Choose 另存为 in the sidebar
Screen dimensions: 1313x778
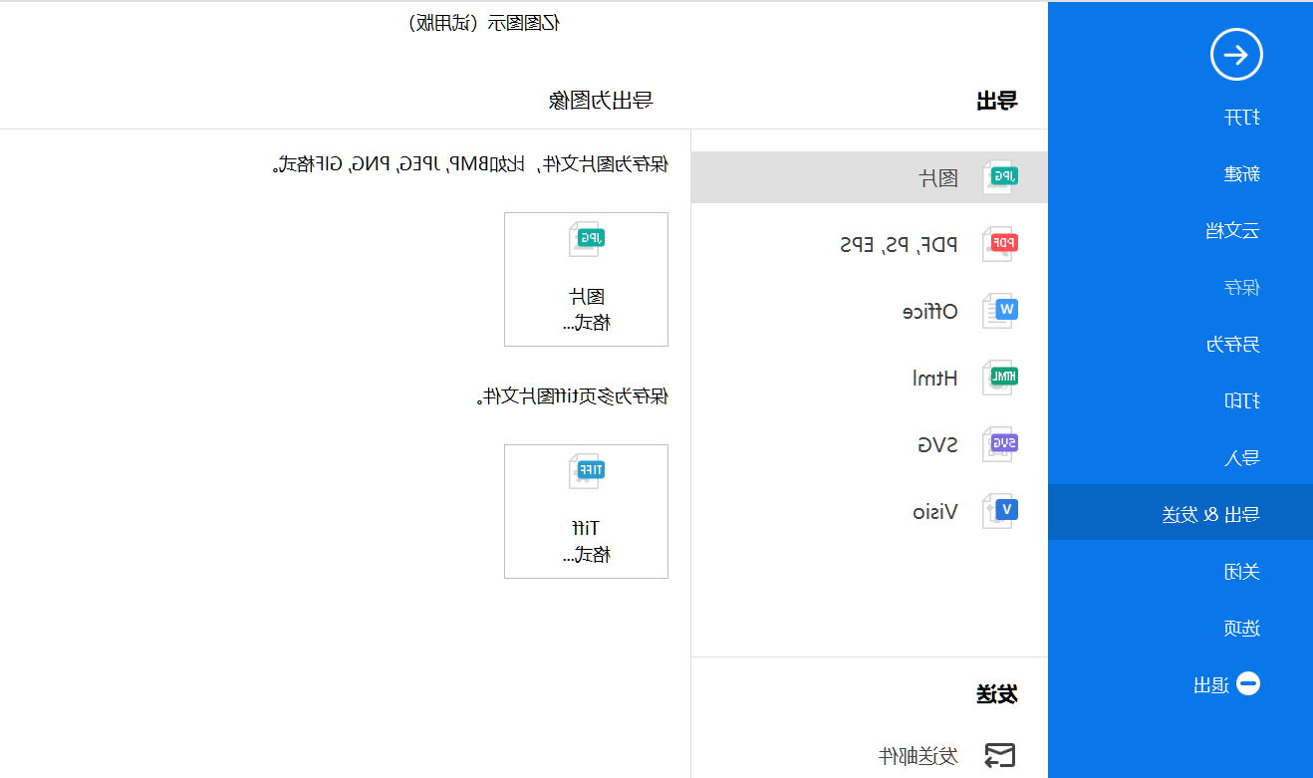[x=1232, y=345]
